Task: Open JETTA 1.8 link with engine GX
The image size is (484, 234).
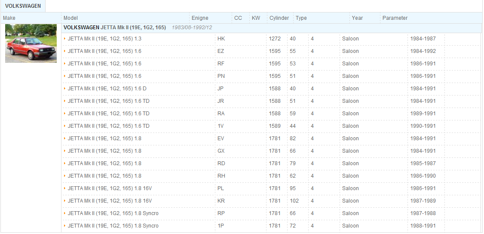Action: (104, 151)
